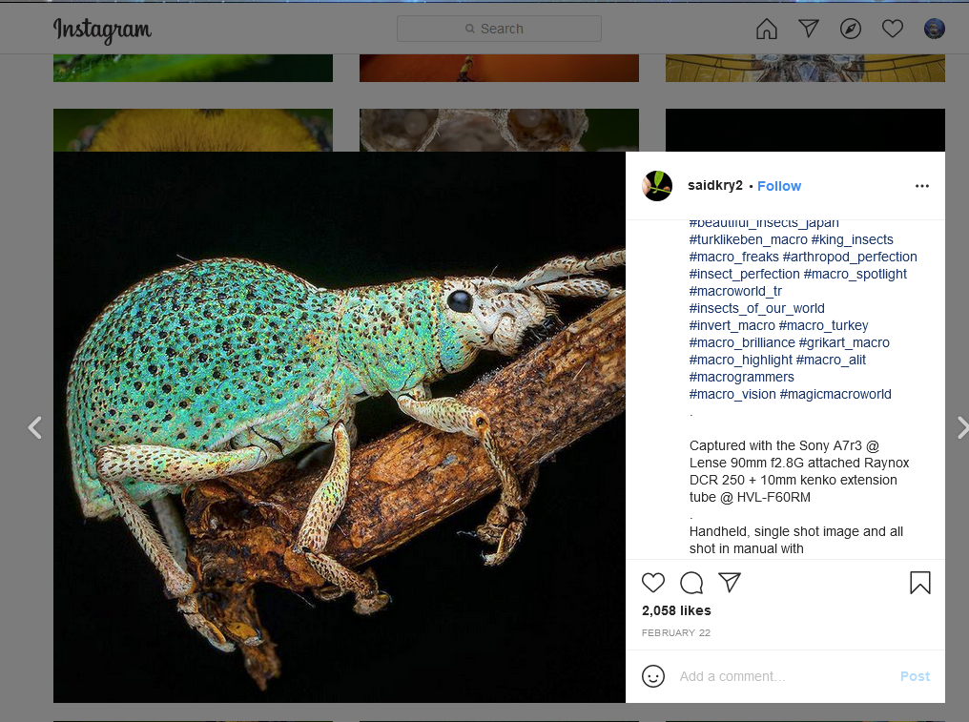Open hashtag #invert_macro
The height and width of the screenshot is (722, 969).
[x=732, y=326]
